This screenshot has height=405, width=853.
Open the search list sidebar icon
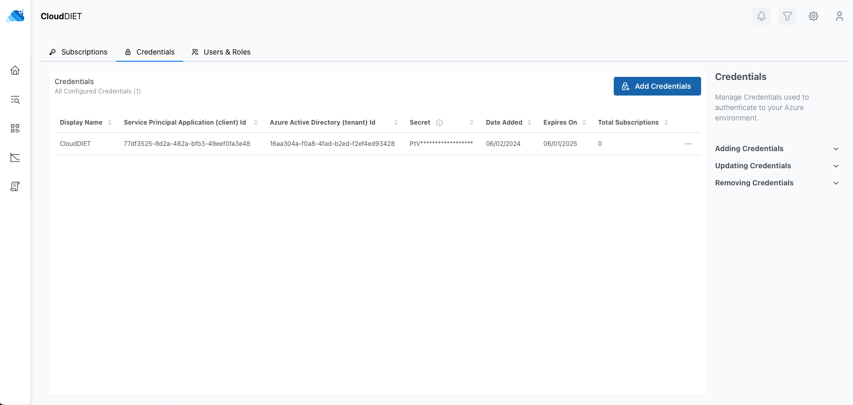tap(15, 100)
